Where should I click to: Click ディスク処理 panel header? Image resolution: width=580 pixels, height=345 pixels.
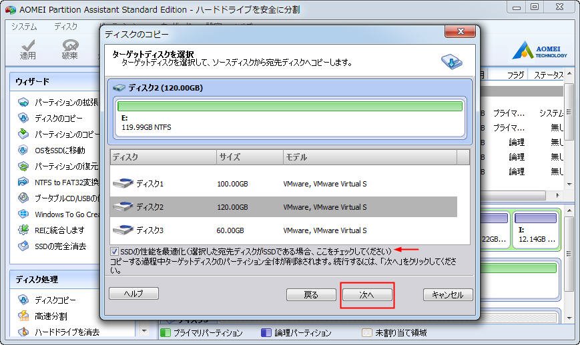click(x=55, y=279)
